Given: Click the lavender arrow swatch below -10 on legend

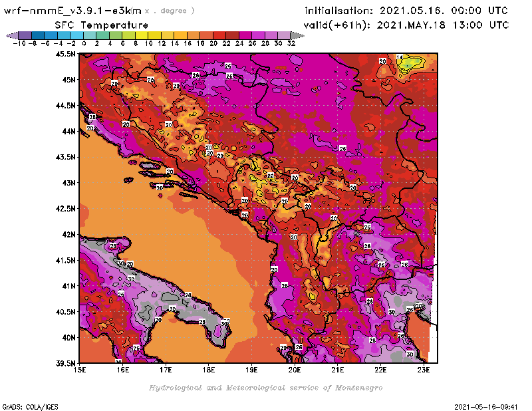Looking at the screenshot, I should (x=12, y=35).
